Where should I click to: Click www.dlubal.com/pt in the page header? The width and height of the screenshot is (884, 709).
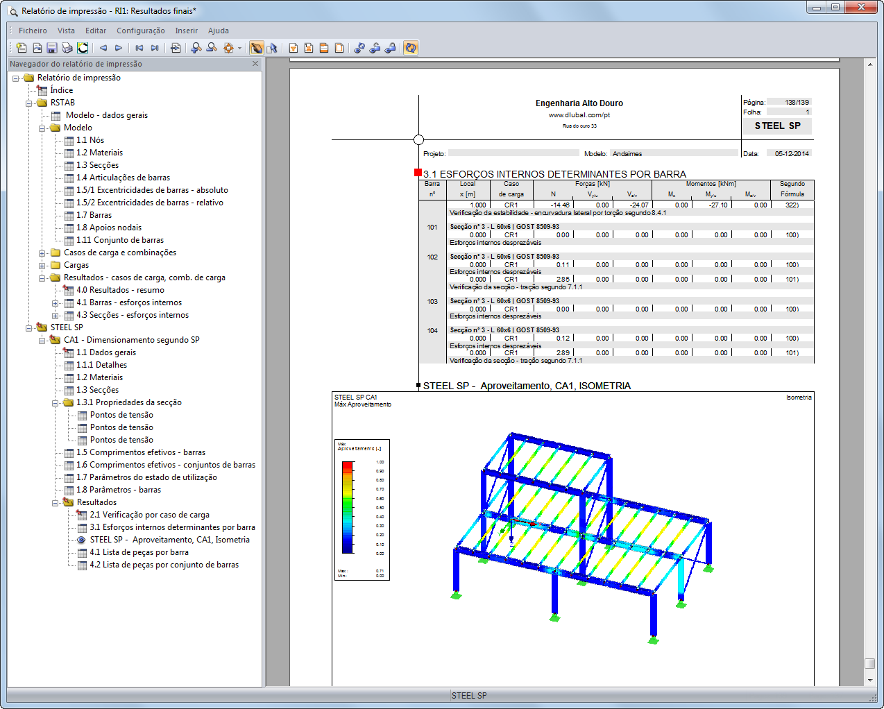579,115
